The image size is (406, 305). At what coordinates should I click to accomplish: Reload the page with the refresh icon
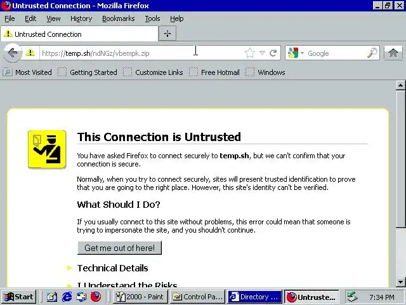[x=273, y=53]
